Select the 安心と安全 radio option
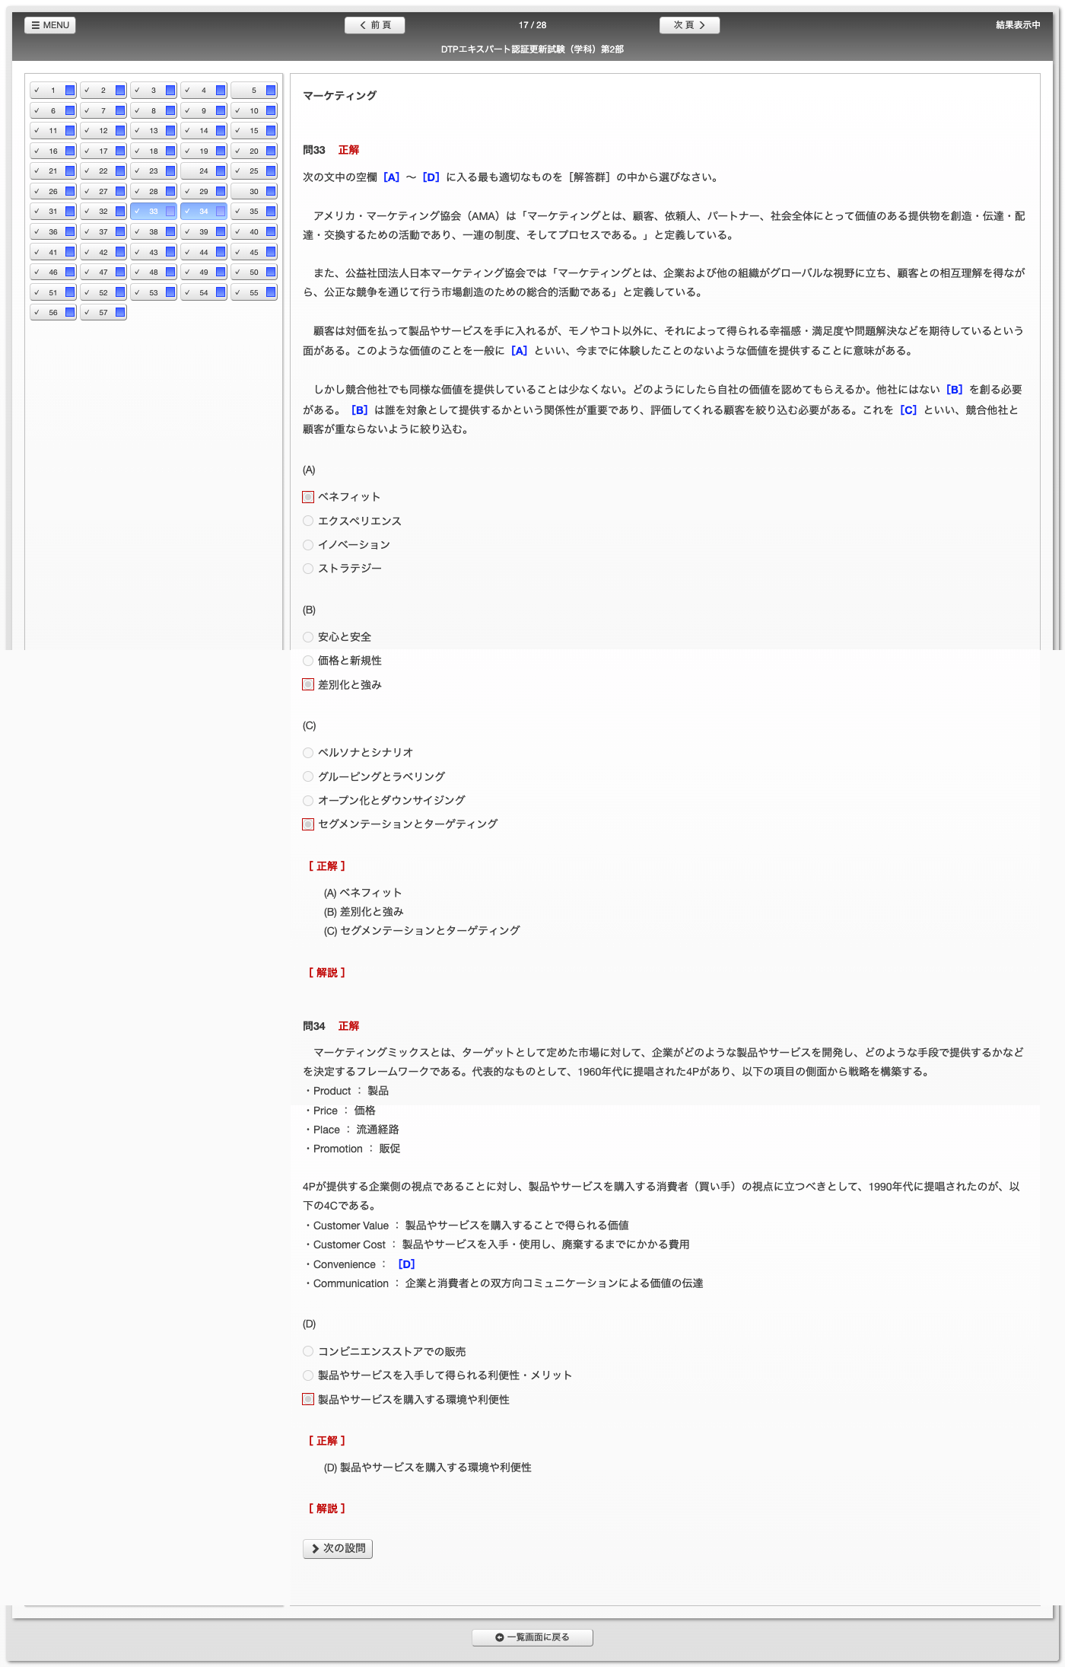This screenshot has width=1065, height=1667. pyautogui.click(x=308, y=637)
